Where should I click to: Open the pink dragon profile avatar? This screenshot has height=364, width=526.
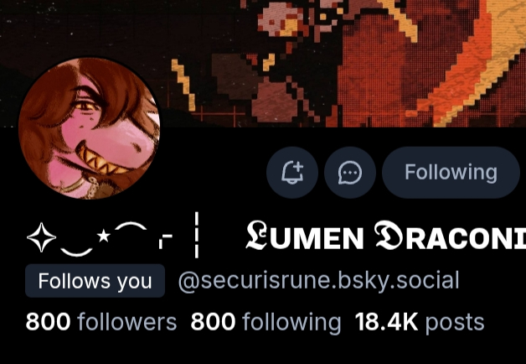(x=90, y=128)
